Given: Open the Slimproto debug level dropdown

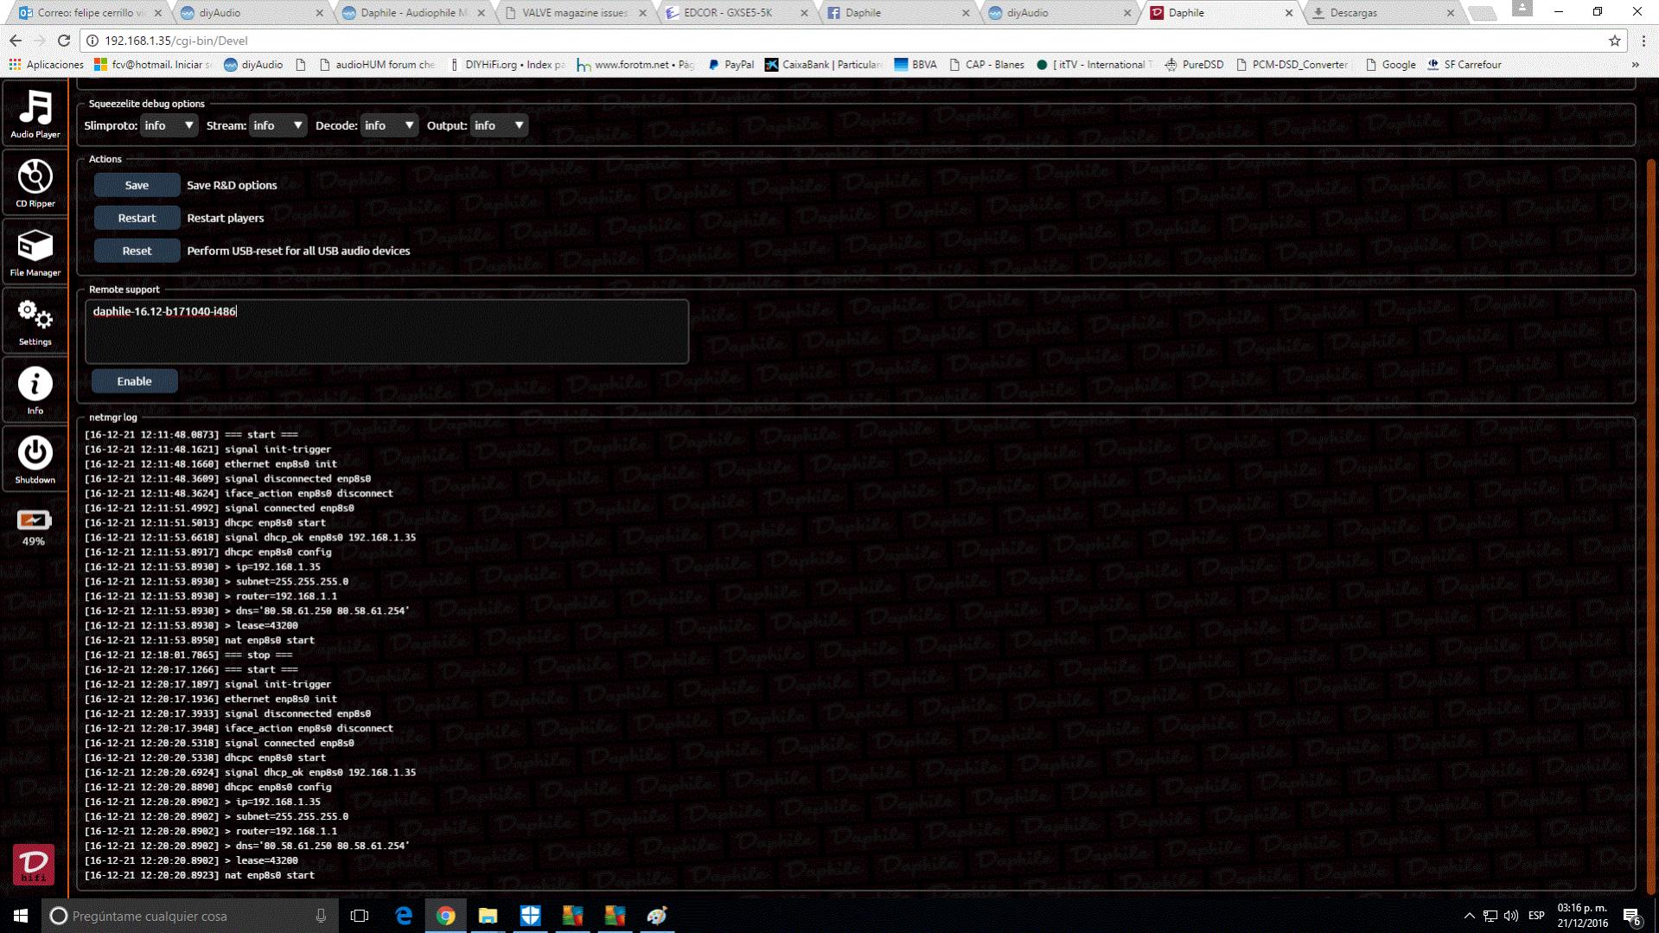Looking at the screenshot, I should pyautogui.click(x=169, y=125).
